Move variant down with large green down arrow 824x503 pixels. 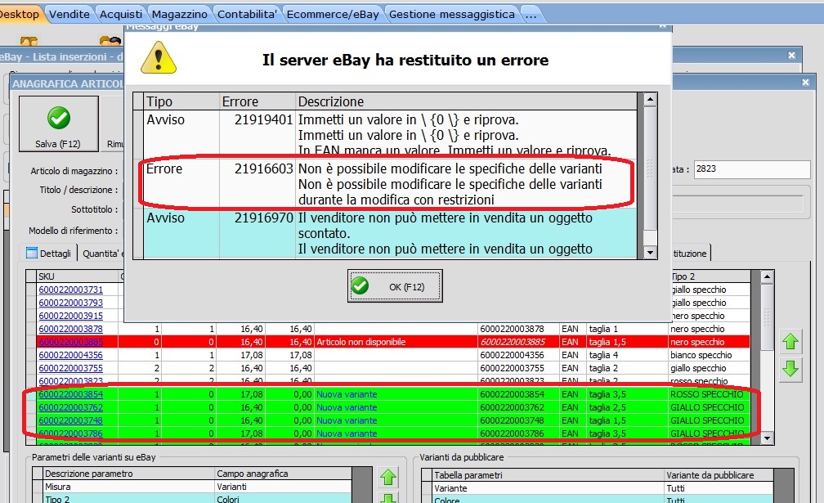pos(790,368)
